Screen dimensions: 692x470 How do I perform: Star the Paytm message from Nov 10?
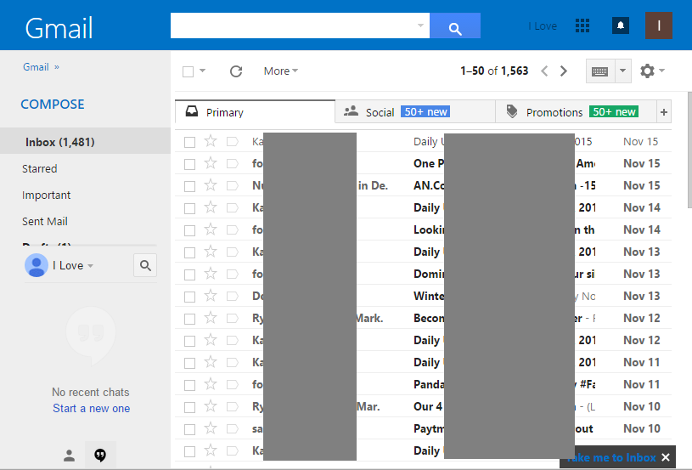211,428
